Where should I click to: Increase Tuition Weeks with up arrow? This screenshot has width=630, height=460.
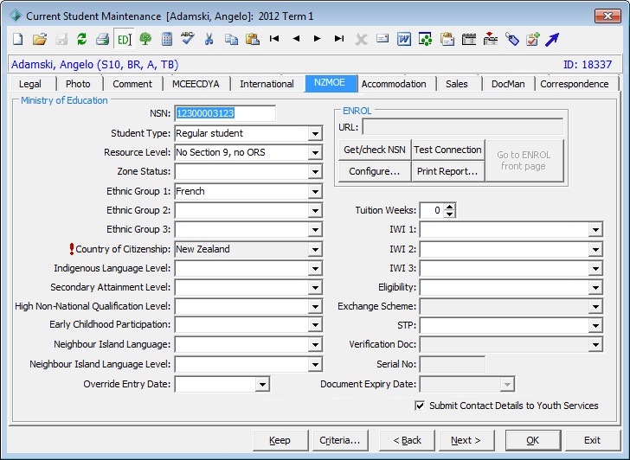click(450, 207)
